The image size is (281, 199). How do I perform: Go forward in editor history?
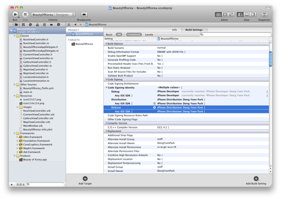[x=81, y=25]
